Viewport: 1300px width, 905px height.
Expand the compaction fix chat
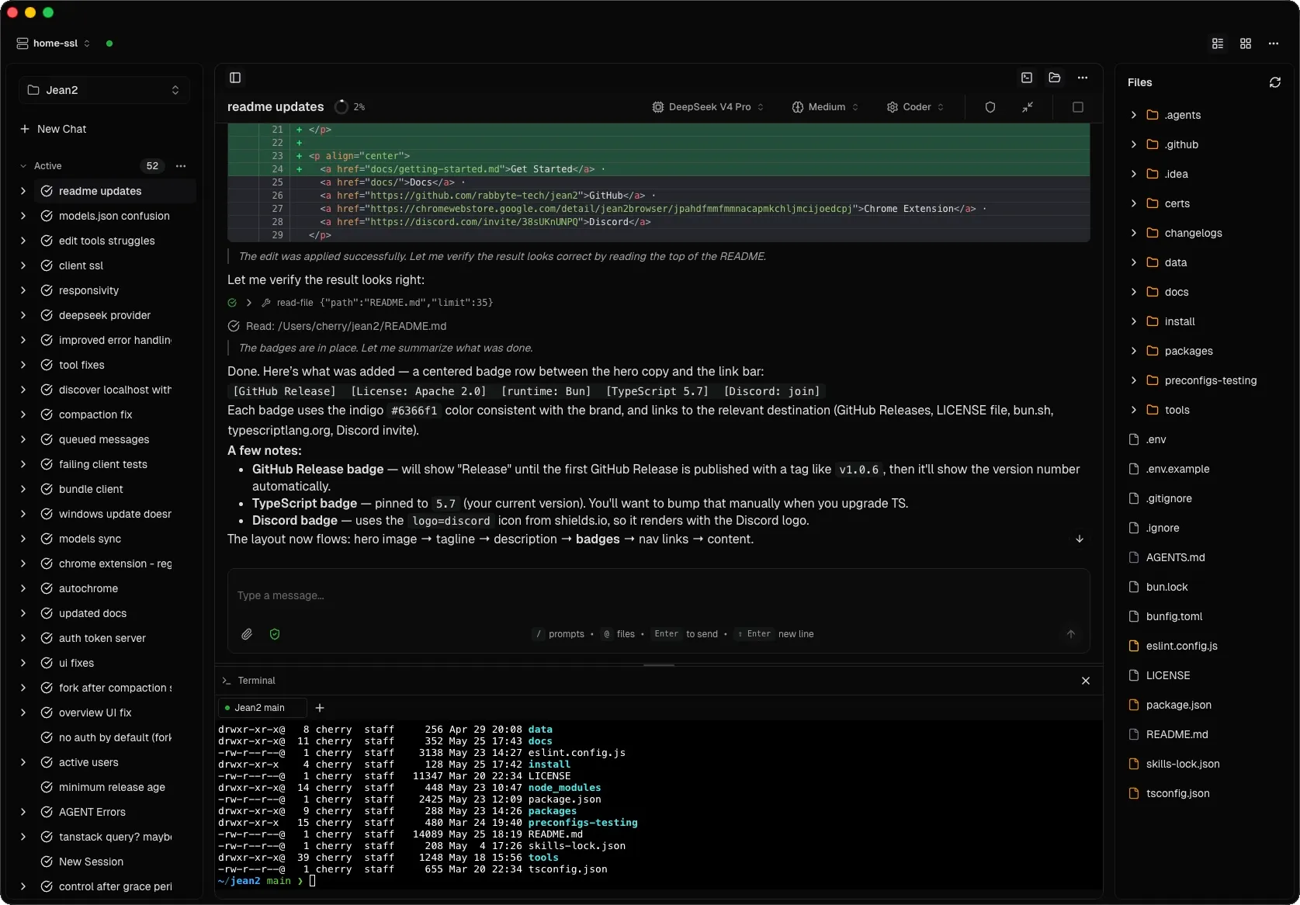point(23,414)
